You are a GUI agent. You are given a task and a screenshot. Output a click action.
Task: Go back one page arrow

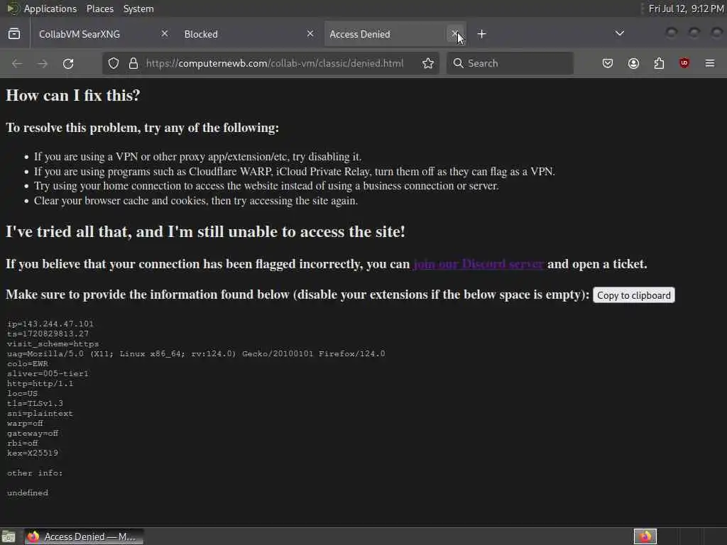pos(17,63)
